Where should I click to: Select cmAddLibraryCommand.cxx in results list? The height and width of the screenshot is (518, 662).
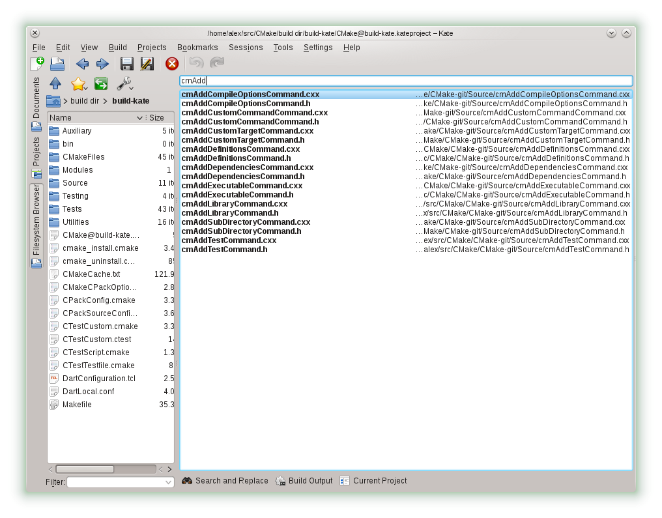tap(235, 204)
